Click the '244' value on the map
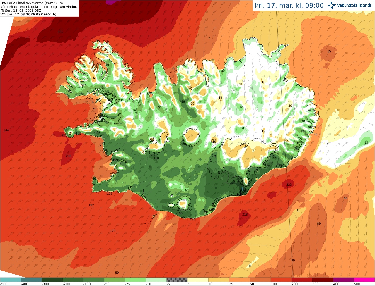The width and height of the screenshot is (375, 286). tap(6, 130)
